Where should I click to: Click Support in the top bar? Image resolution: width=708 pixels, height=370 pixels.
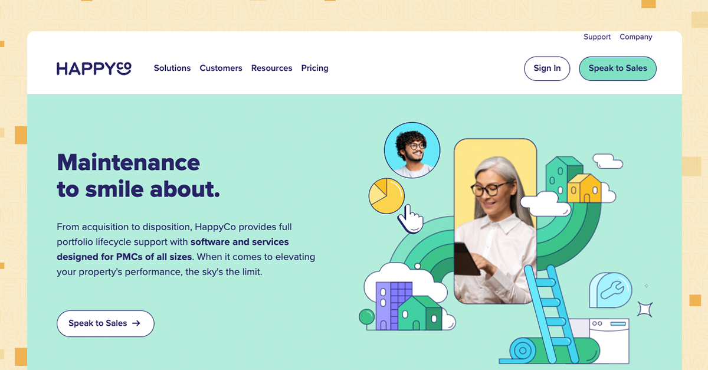click(596, 37)
